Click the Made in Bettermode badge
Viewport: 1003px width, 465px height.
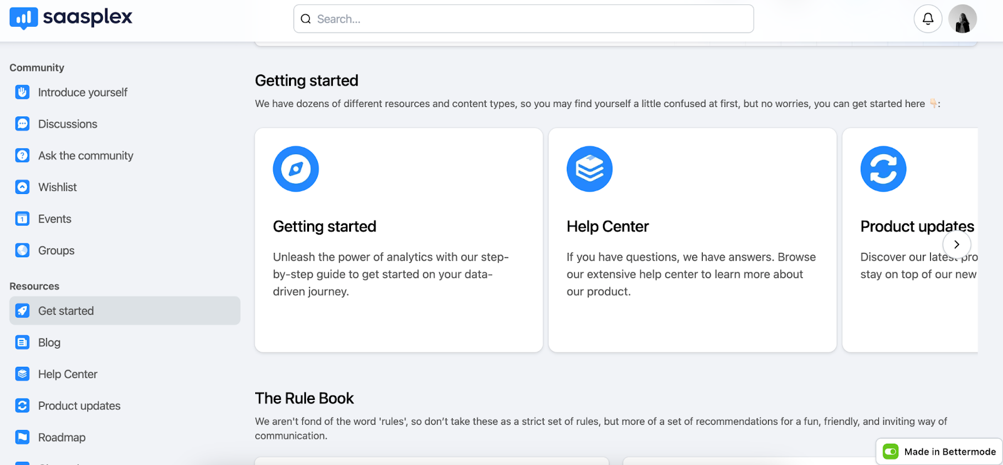click(x=939, y=451)
